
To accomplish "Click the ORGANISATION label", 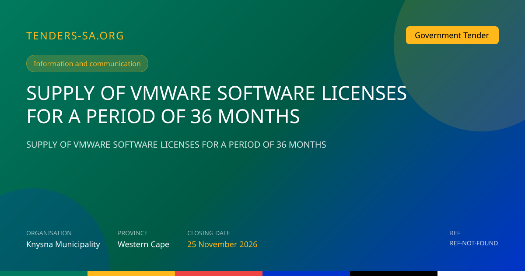I will pyautogui.click(x=49, y=233).
